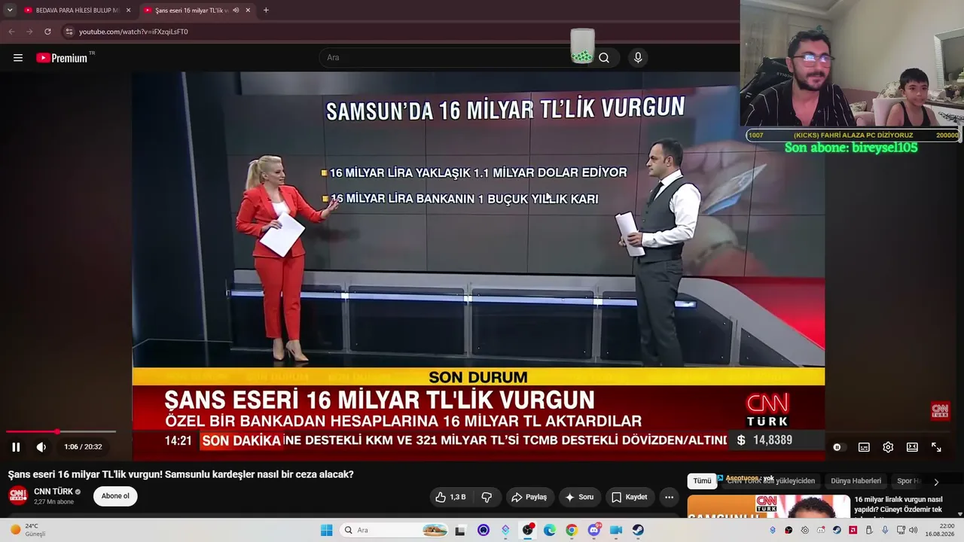Click the video time display 1:06 / 20:32
This screenshot has height=542, width=964.
point(83,447)
